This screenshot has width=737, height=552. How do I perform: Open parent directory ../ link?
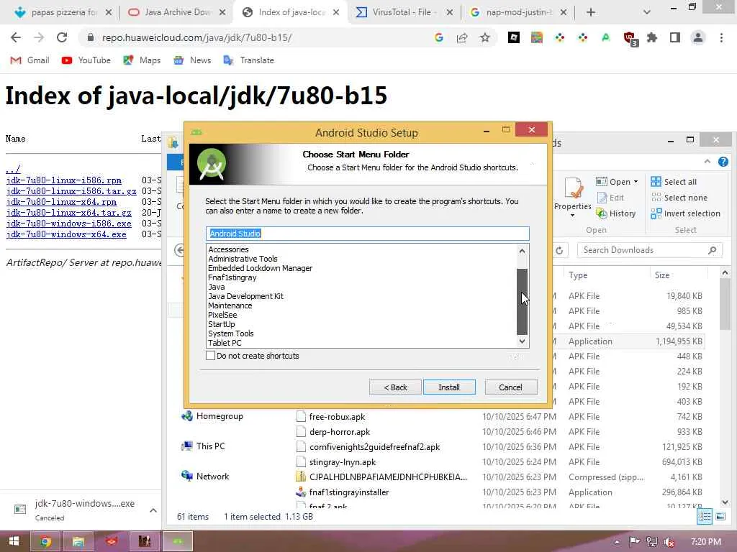coord(13,170)
